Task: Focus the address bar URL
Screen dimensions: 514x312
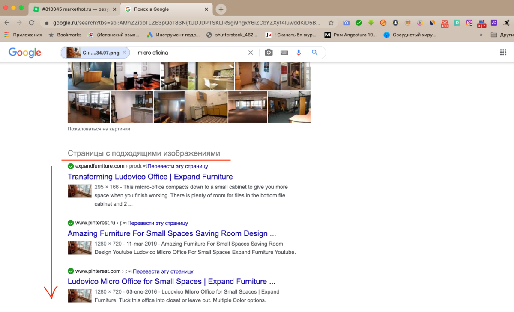Action: tap(187, 23)
